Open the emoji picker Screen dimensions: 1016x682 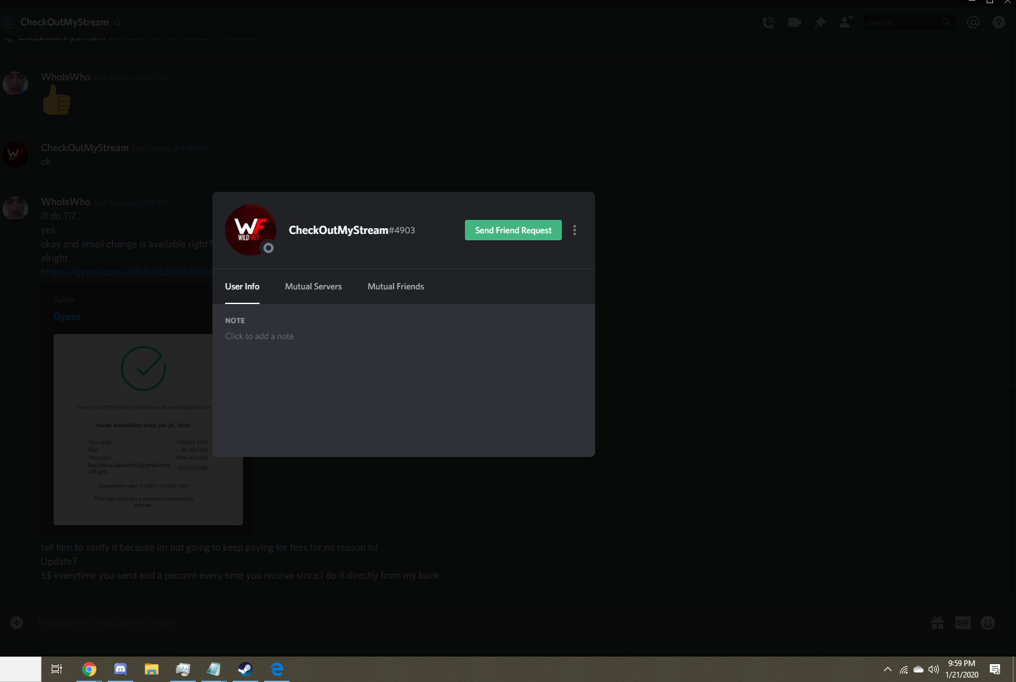tap(988, 623)
